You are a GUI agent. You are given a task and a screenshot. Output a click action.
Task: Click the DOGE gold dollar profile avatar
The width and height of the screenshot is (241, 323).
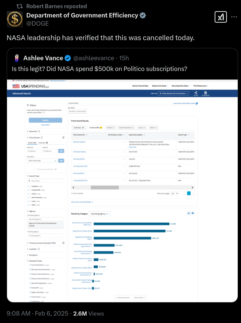click(x=14, y=19)
